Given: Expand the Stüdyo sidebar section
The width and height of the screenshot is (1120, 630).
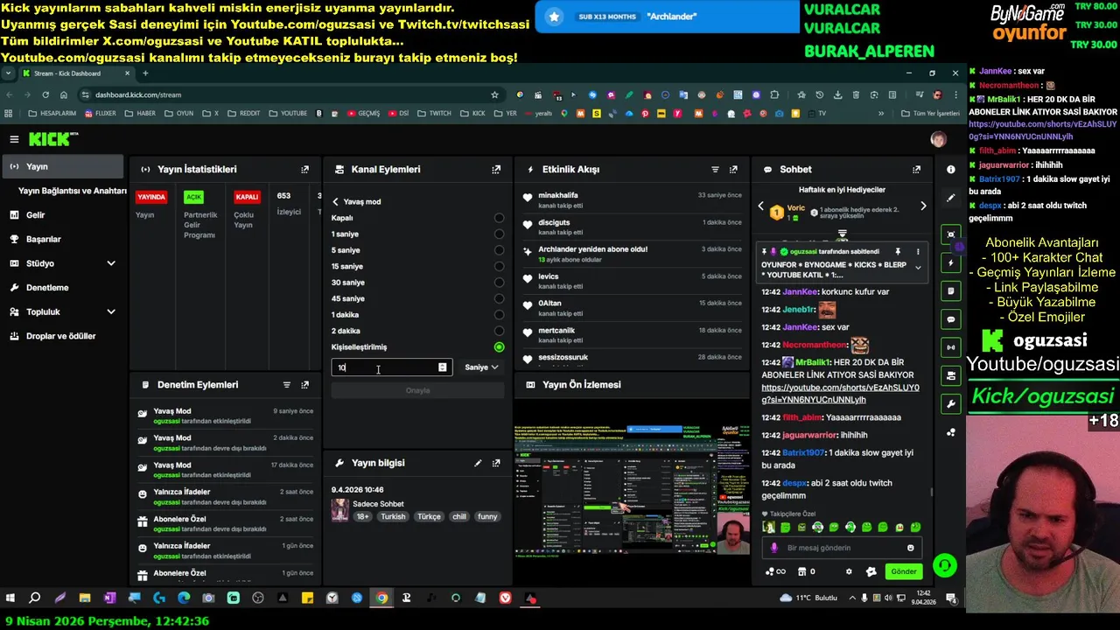Looking at the screenshot, I should click(x=111, y=263).
